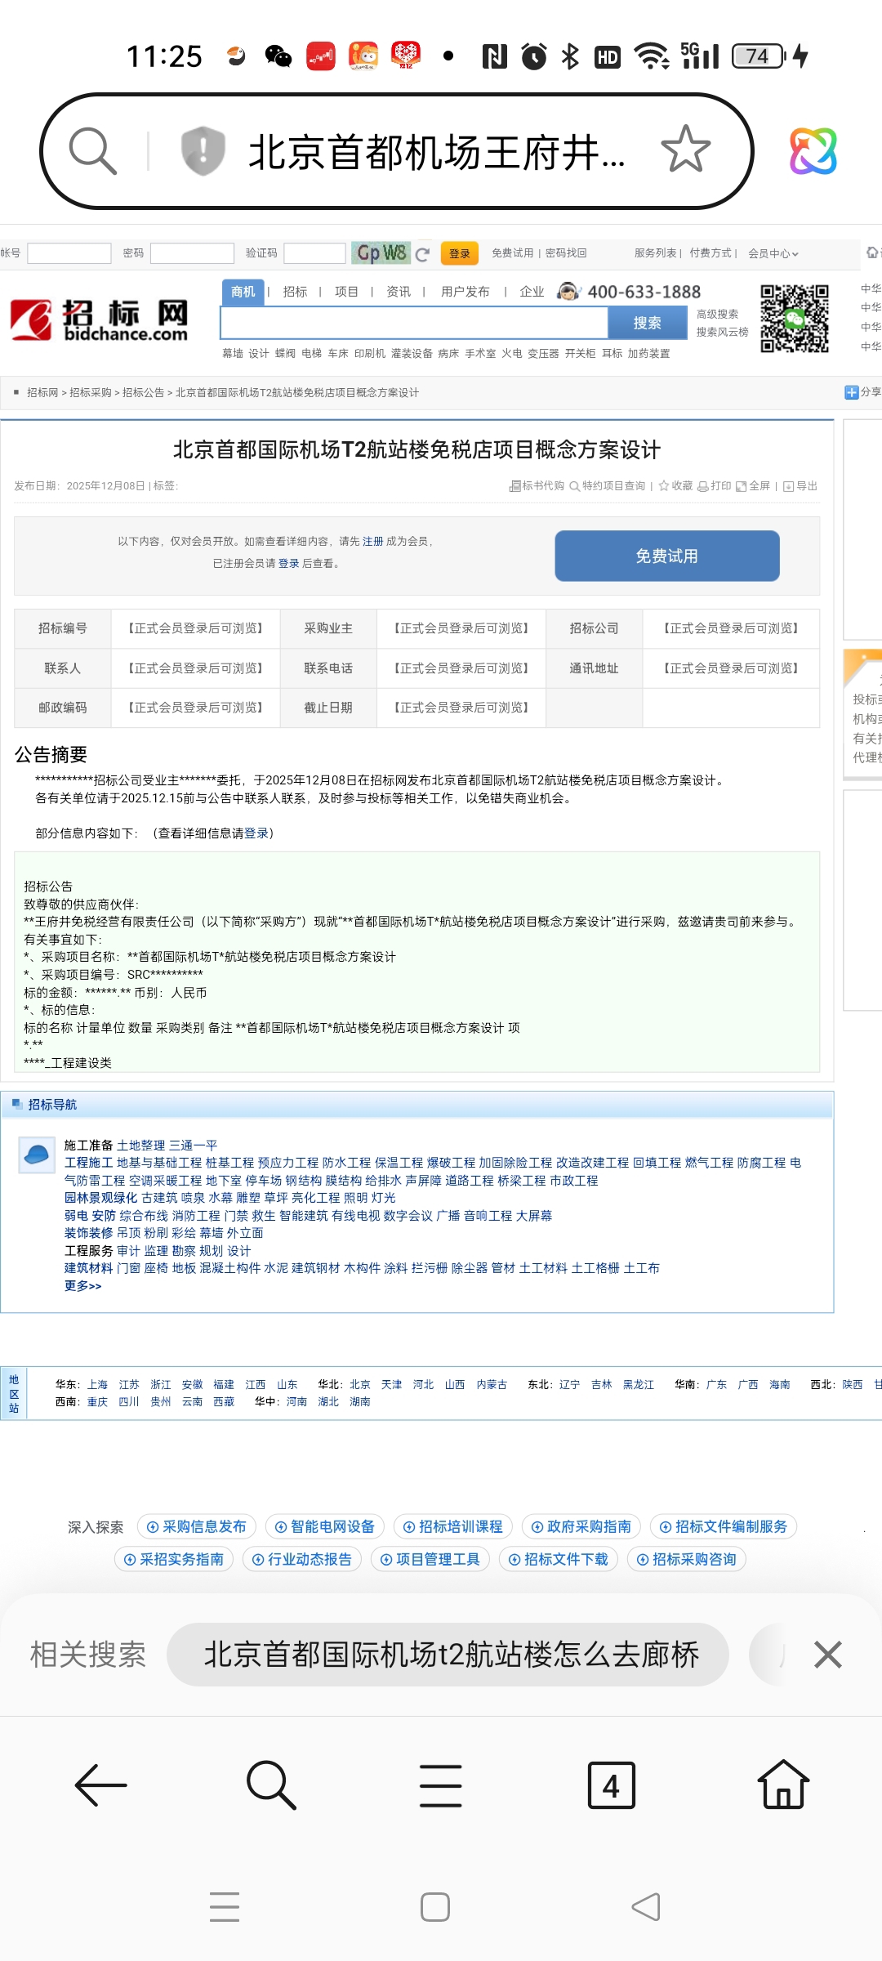
Task: Click the 免费试用 big blue button
Action: (667, 556)
